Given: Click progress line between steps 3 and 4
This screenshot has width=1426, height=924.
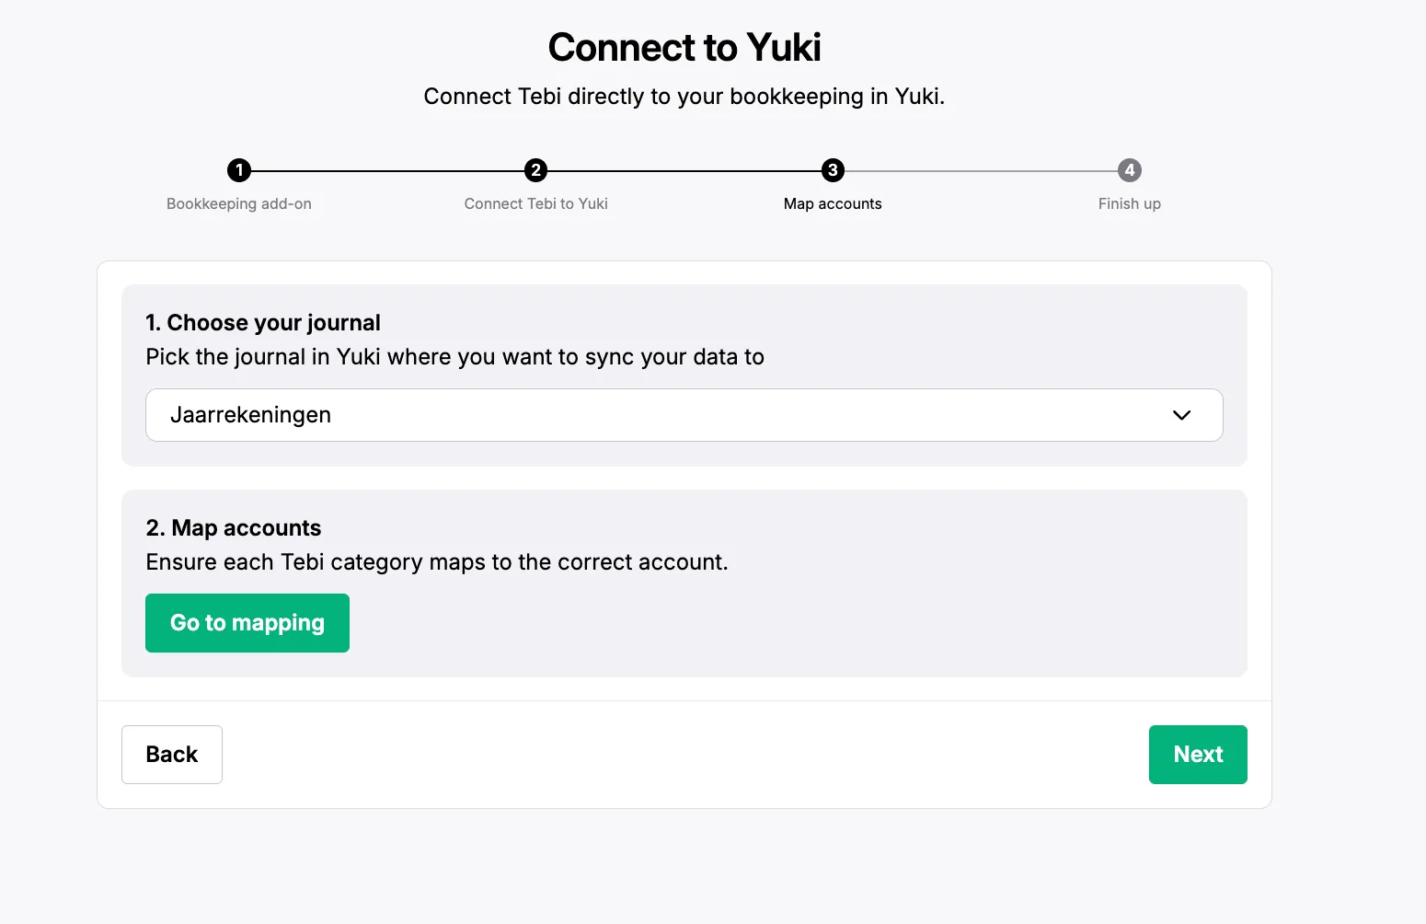Looking at the screenshot, I should (981, 171).
